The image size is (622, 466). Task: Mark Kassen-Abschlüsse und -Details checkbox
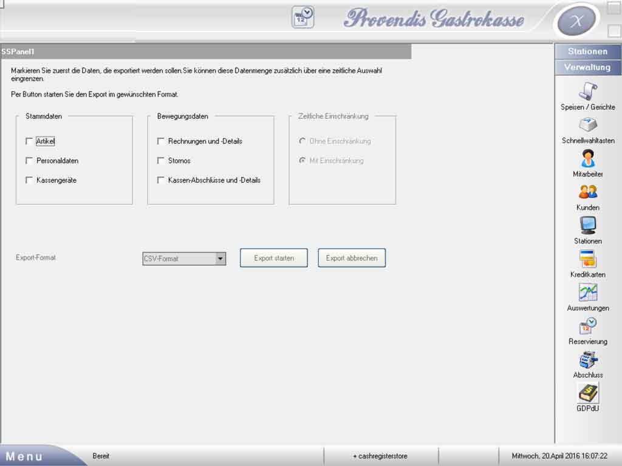click(x=160, y=180)
